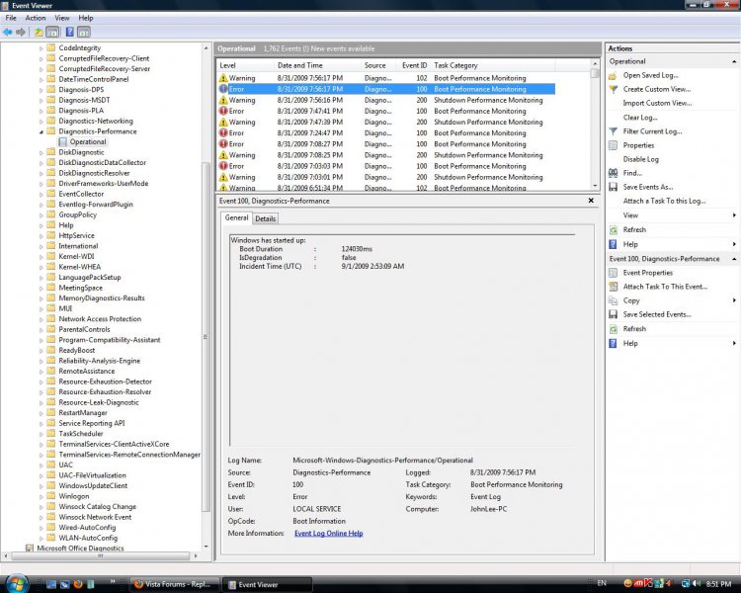Sort events by Event ID column header
This screenshot has width=741, height=593.
414,65
